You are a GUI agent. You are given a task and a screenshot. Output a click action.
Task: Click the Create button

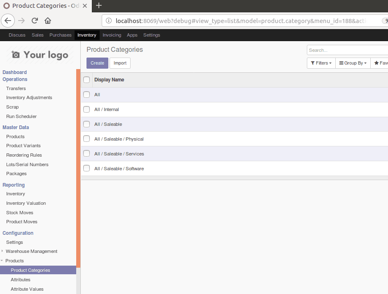(97, 63)
